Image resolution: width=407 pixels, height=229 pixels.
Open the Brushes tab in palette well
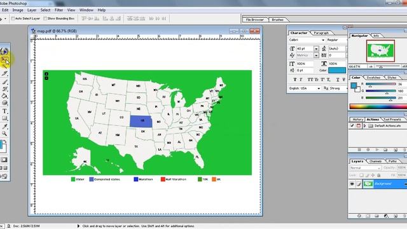pyautogui.click(x=277, y=20)
